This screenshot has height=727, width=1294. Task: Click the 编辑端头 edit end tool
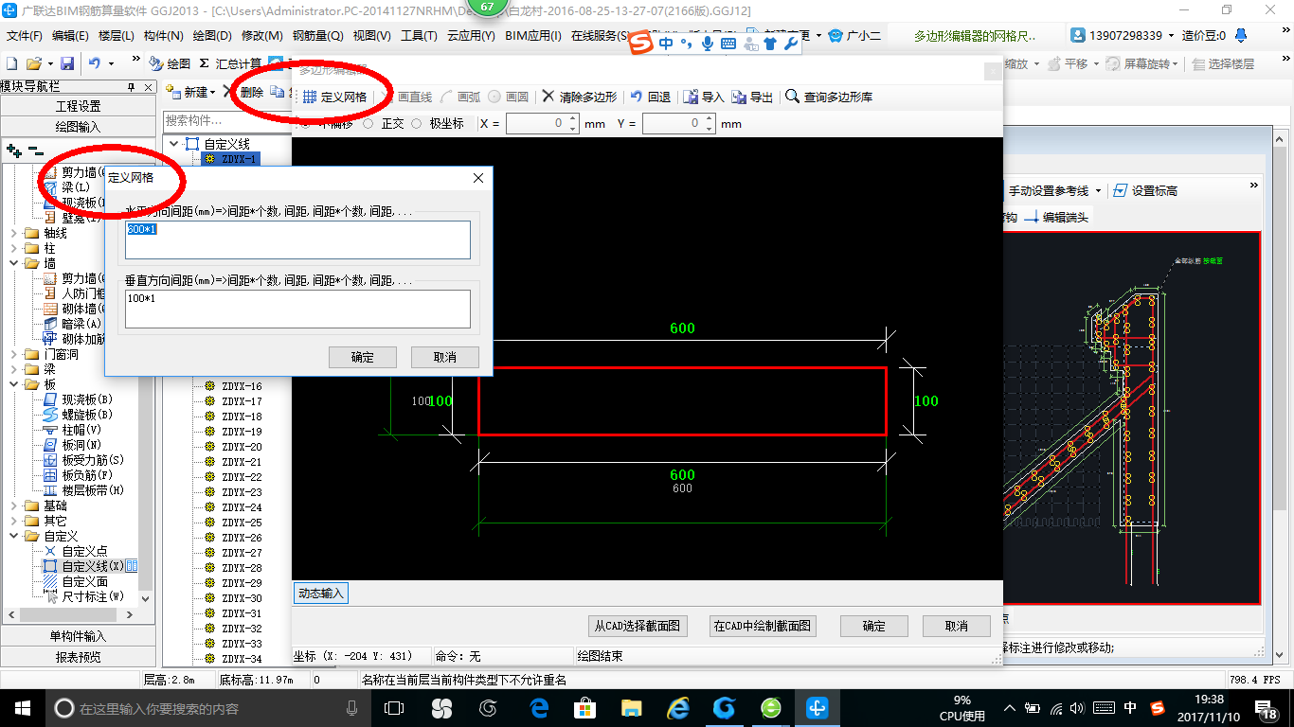[x=1056, y=217]
